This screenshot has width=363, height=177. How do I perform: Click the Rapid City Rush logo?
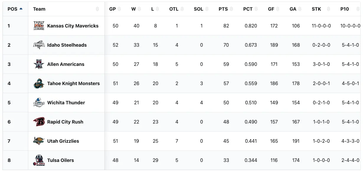click(x=39, y=122)
